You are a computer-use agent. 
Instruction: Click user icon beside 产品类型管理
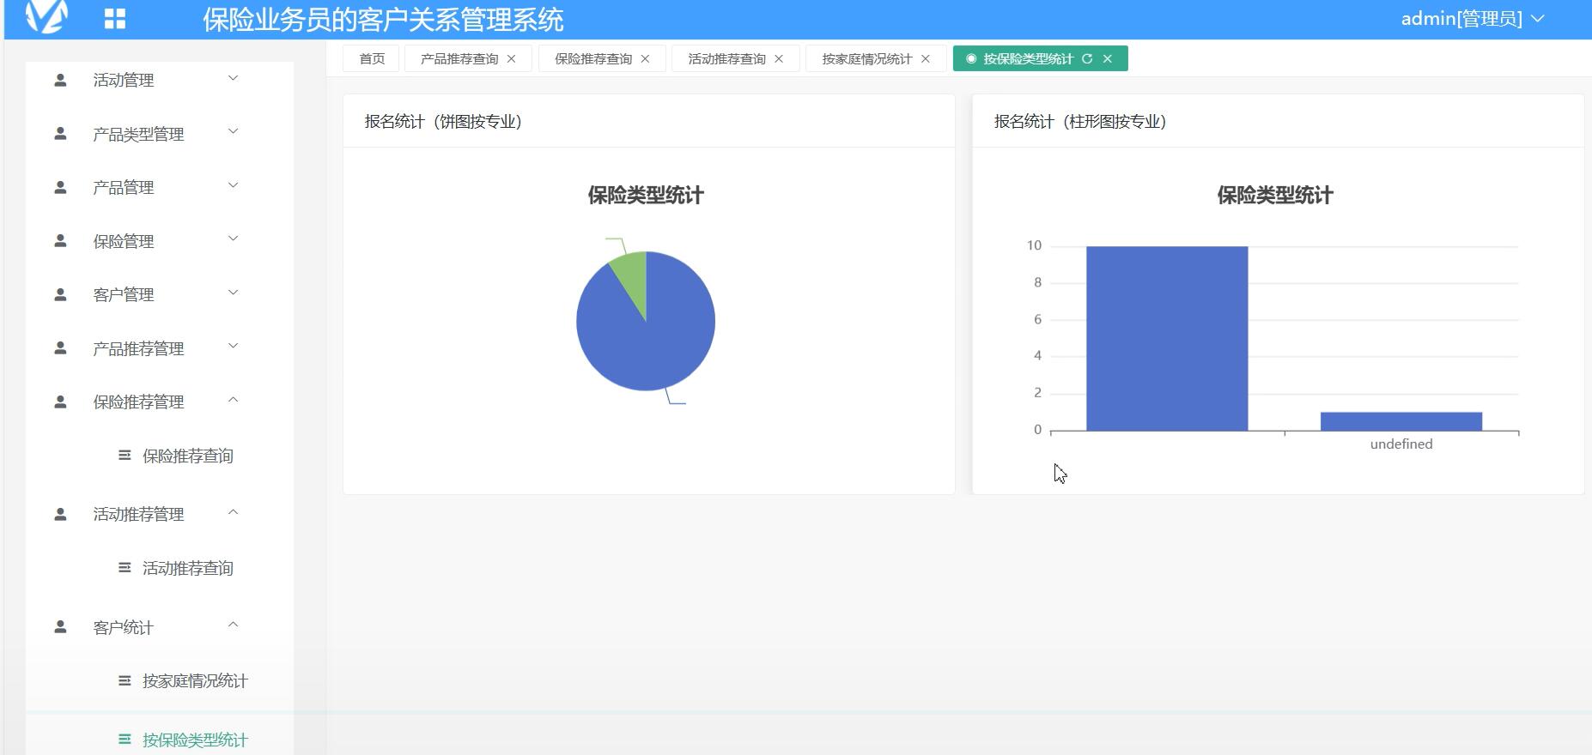tap(60, 134)
